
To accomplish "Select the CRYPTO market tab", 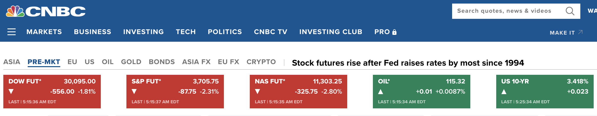I will pyautogui.click(x=261, y=62).
